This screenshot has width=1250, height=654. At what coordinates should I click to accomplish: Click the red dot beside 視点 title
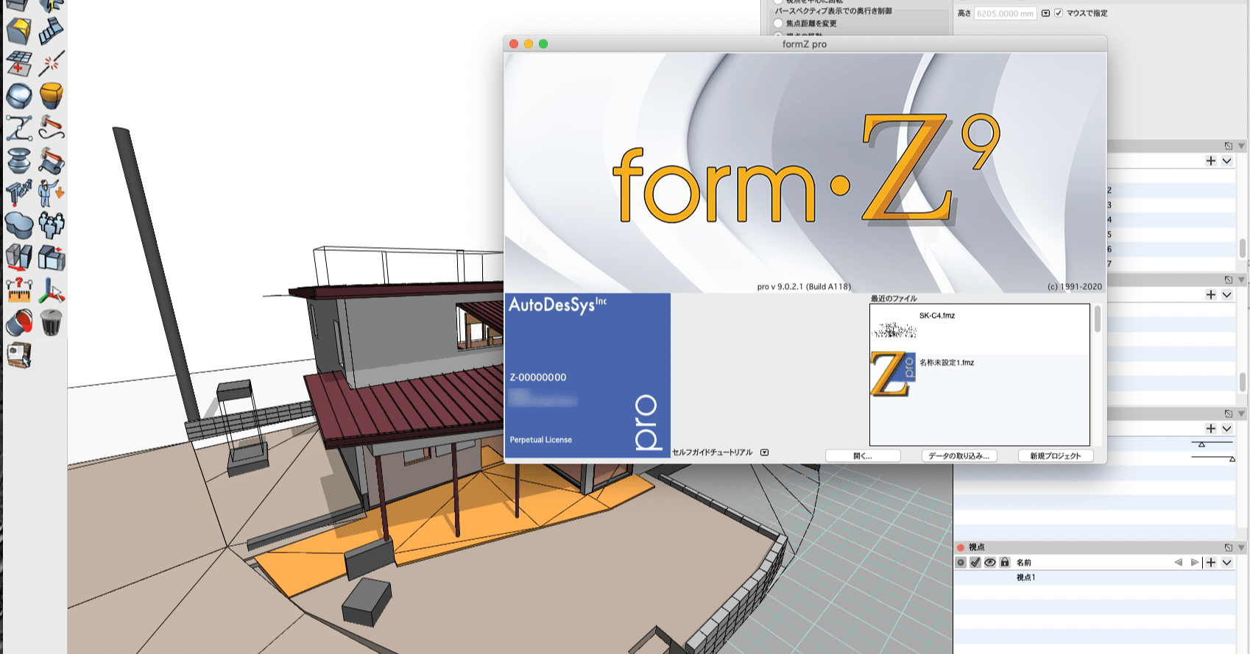[961, 547]
